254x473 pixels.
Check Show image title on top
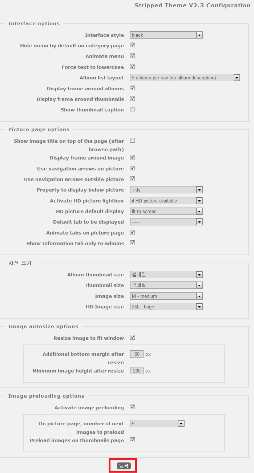(x=133, y=141)
